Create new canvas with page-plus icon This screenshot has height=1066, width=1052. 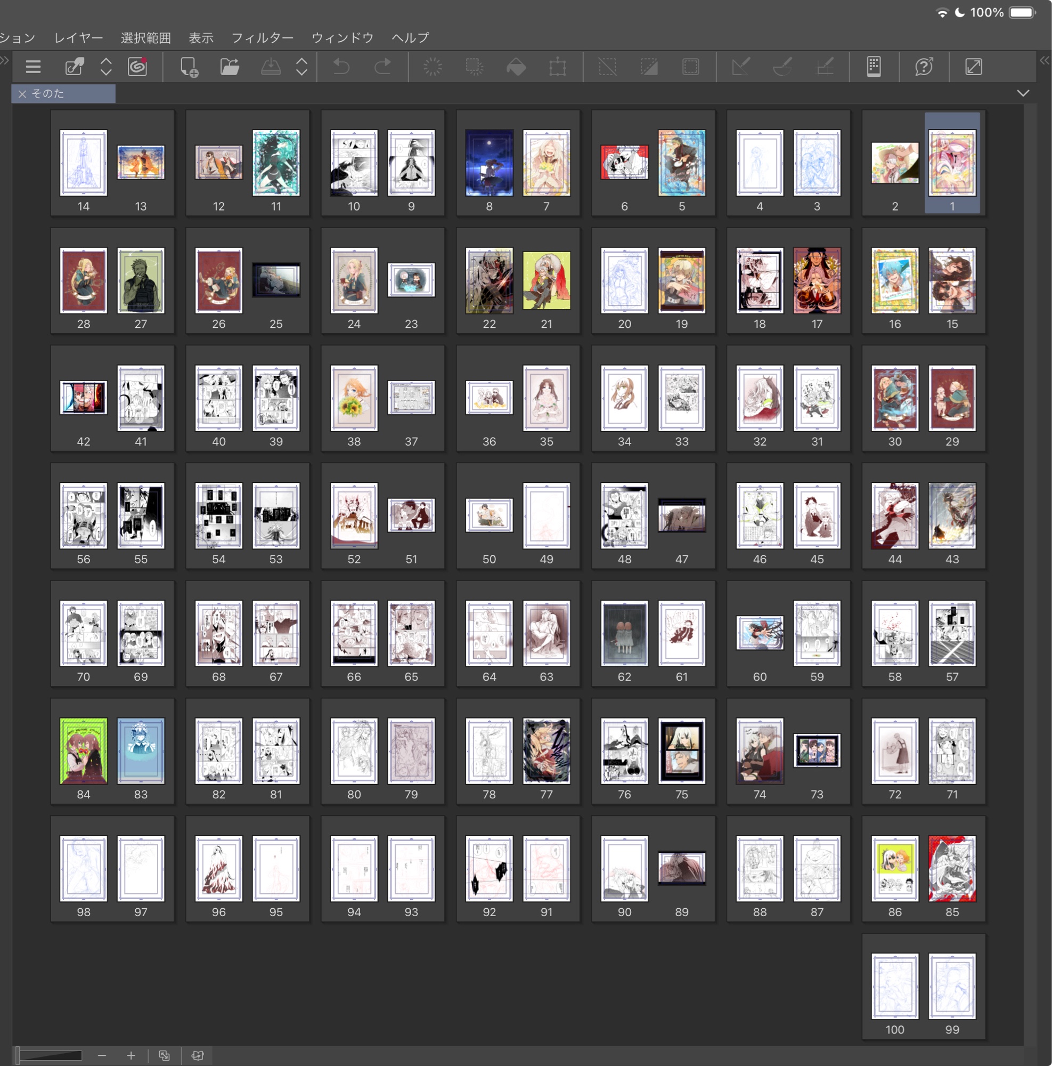coord(189,67)
